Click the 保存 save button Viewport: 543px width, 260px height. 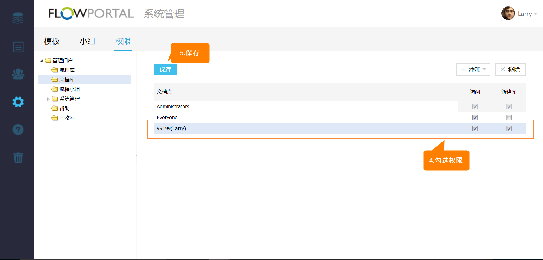click(165, 70)
